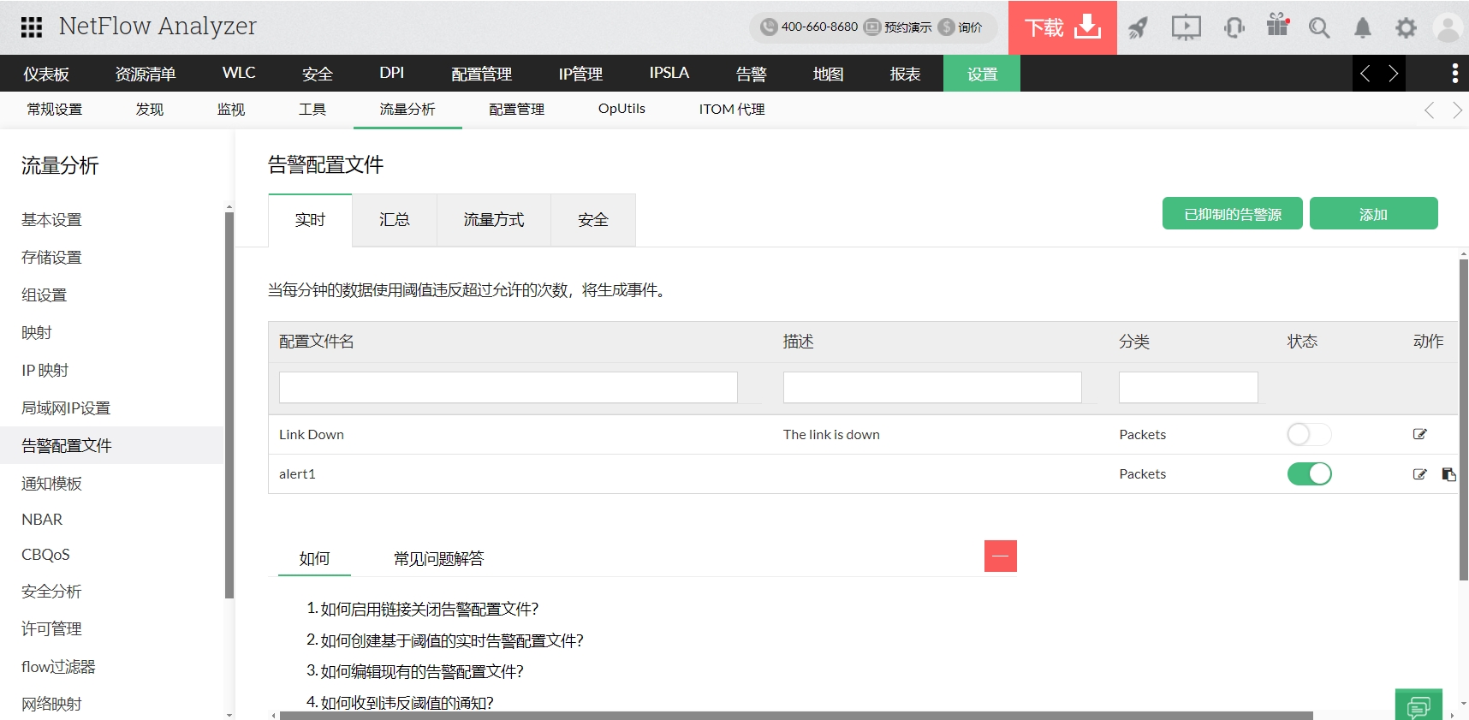Open the presentation screen icon
The height and width of the screenshot is (720, 1469).
click(x=1186, y=28)
